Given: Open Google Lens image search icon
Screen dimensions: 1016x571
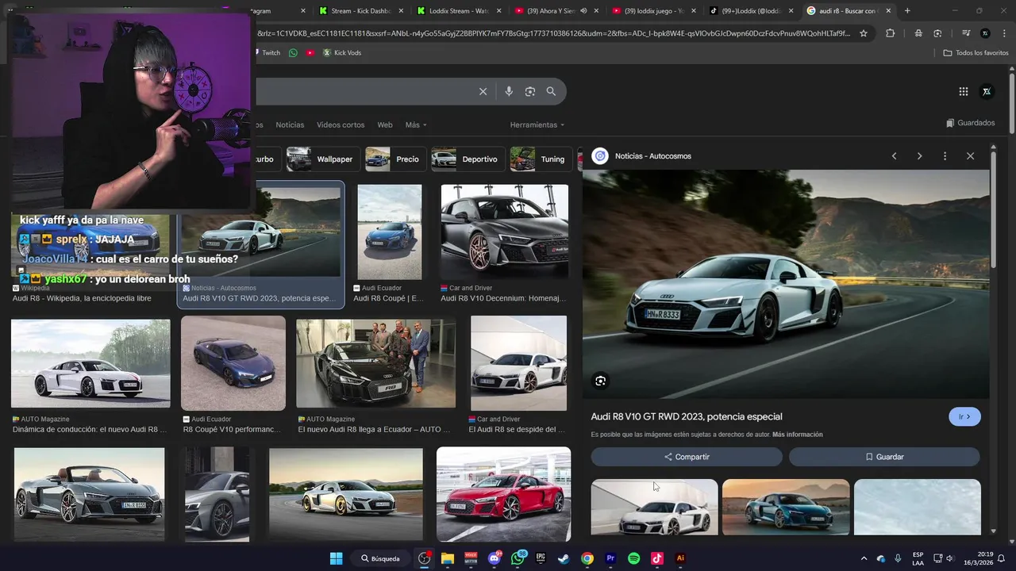Looking at the screenshot, I should click(x=530, y=91).
